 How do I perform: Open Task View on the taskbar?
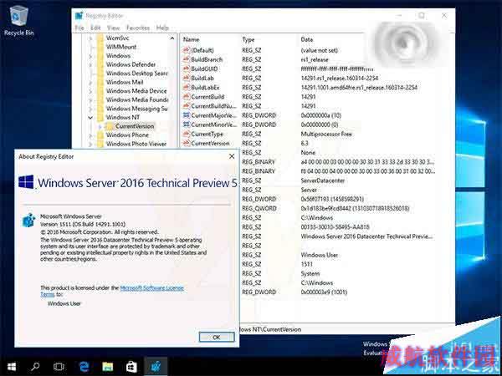pos(59,367)
